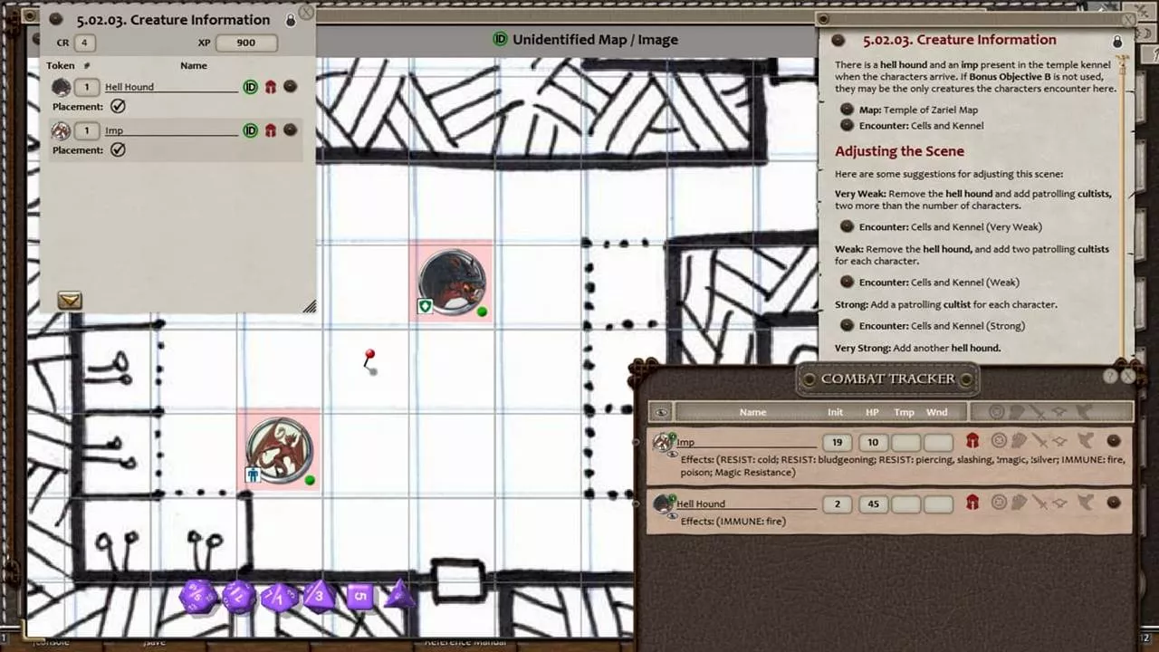Toggle all offense sections in tracker header
This screenshot has width=1159, height=652.
tap(1038, 412)
